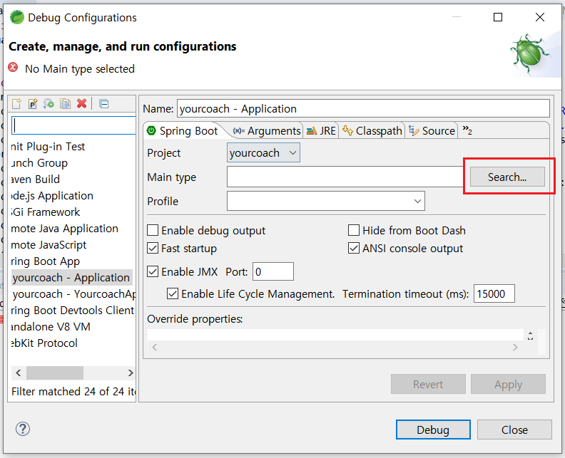Enable debug output checkbox
The width and height of the screenshot is (565, 458).
[x=153, y=230]
